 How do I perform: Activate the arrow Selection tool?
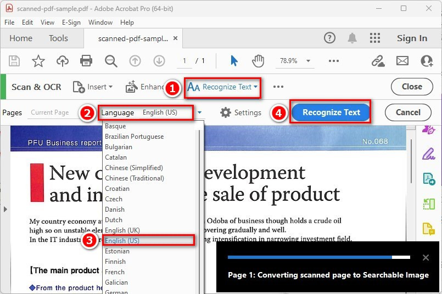coord(234,61)
